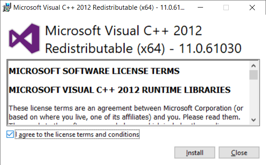The width and height of the screenshot is (266, 165).
Task: Click the "2012 RUNTIME LIBRARIES" heading line
Action: click(174, 90)
